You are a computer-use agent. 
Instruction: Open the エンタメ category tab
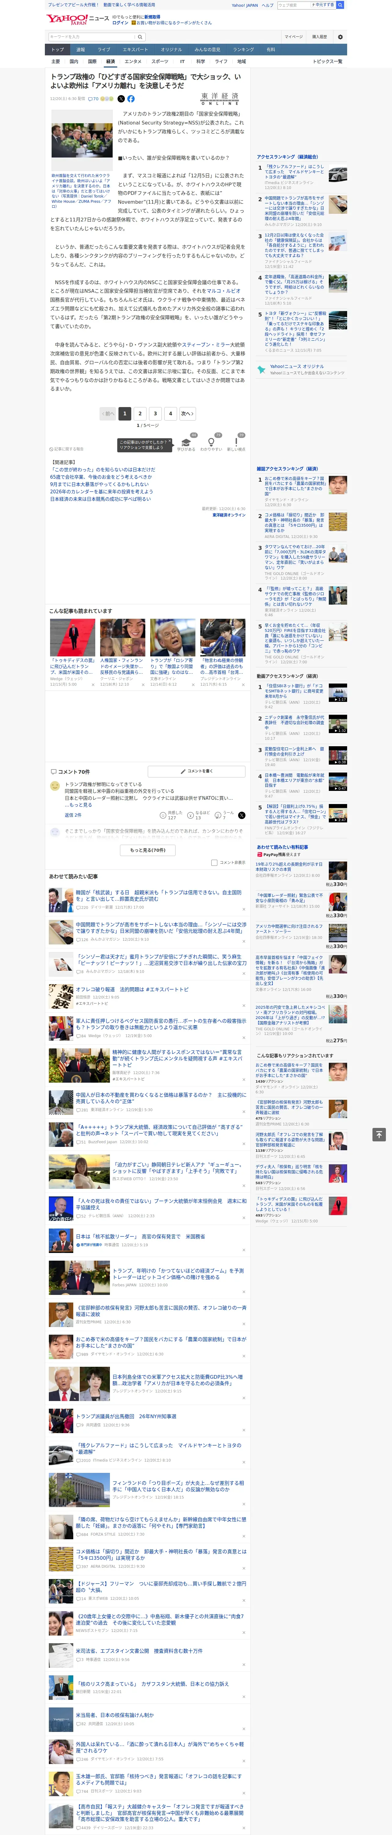click(133, 61)
